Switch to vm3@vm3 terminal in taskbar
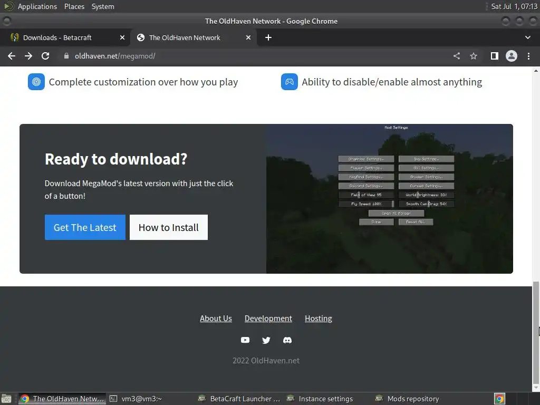The image size is (540, 405). click(x=137, y=399)
